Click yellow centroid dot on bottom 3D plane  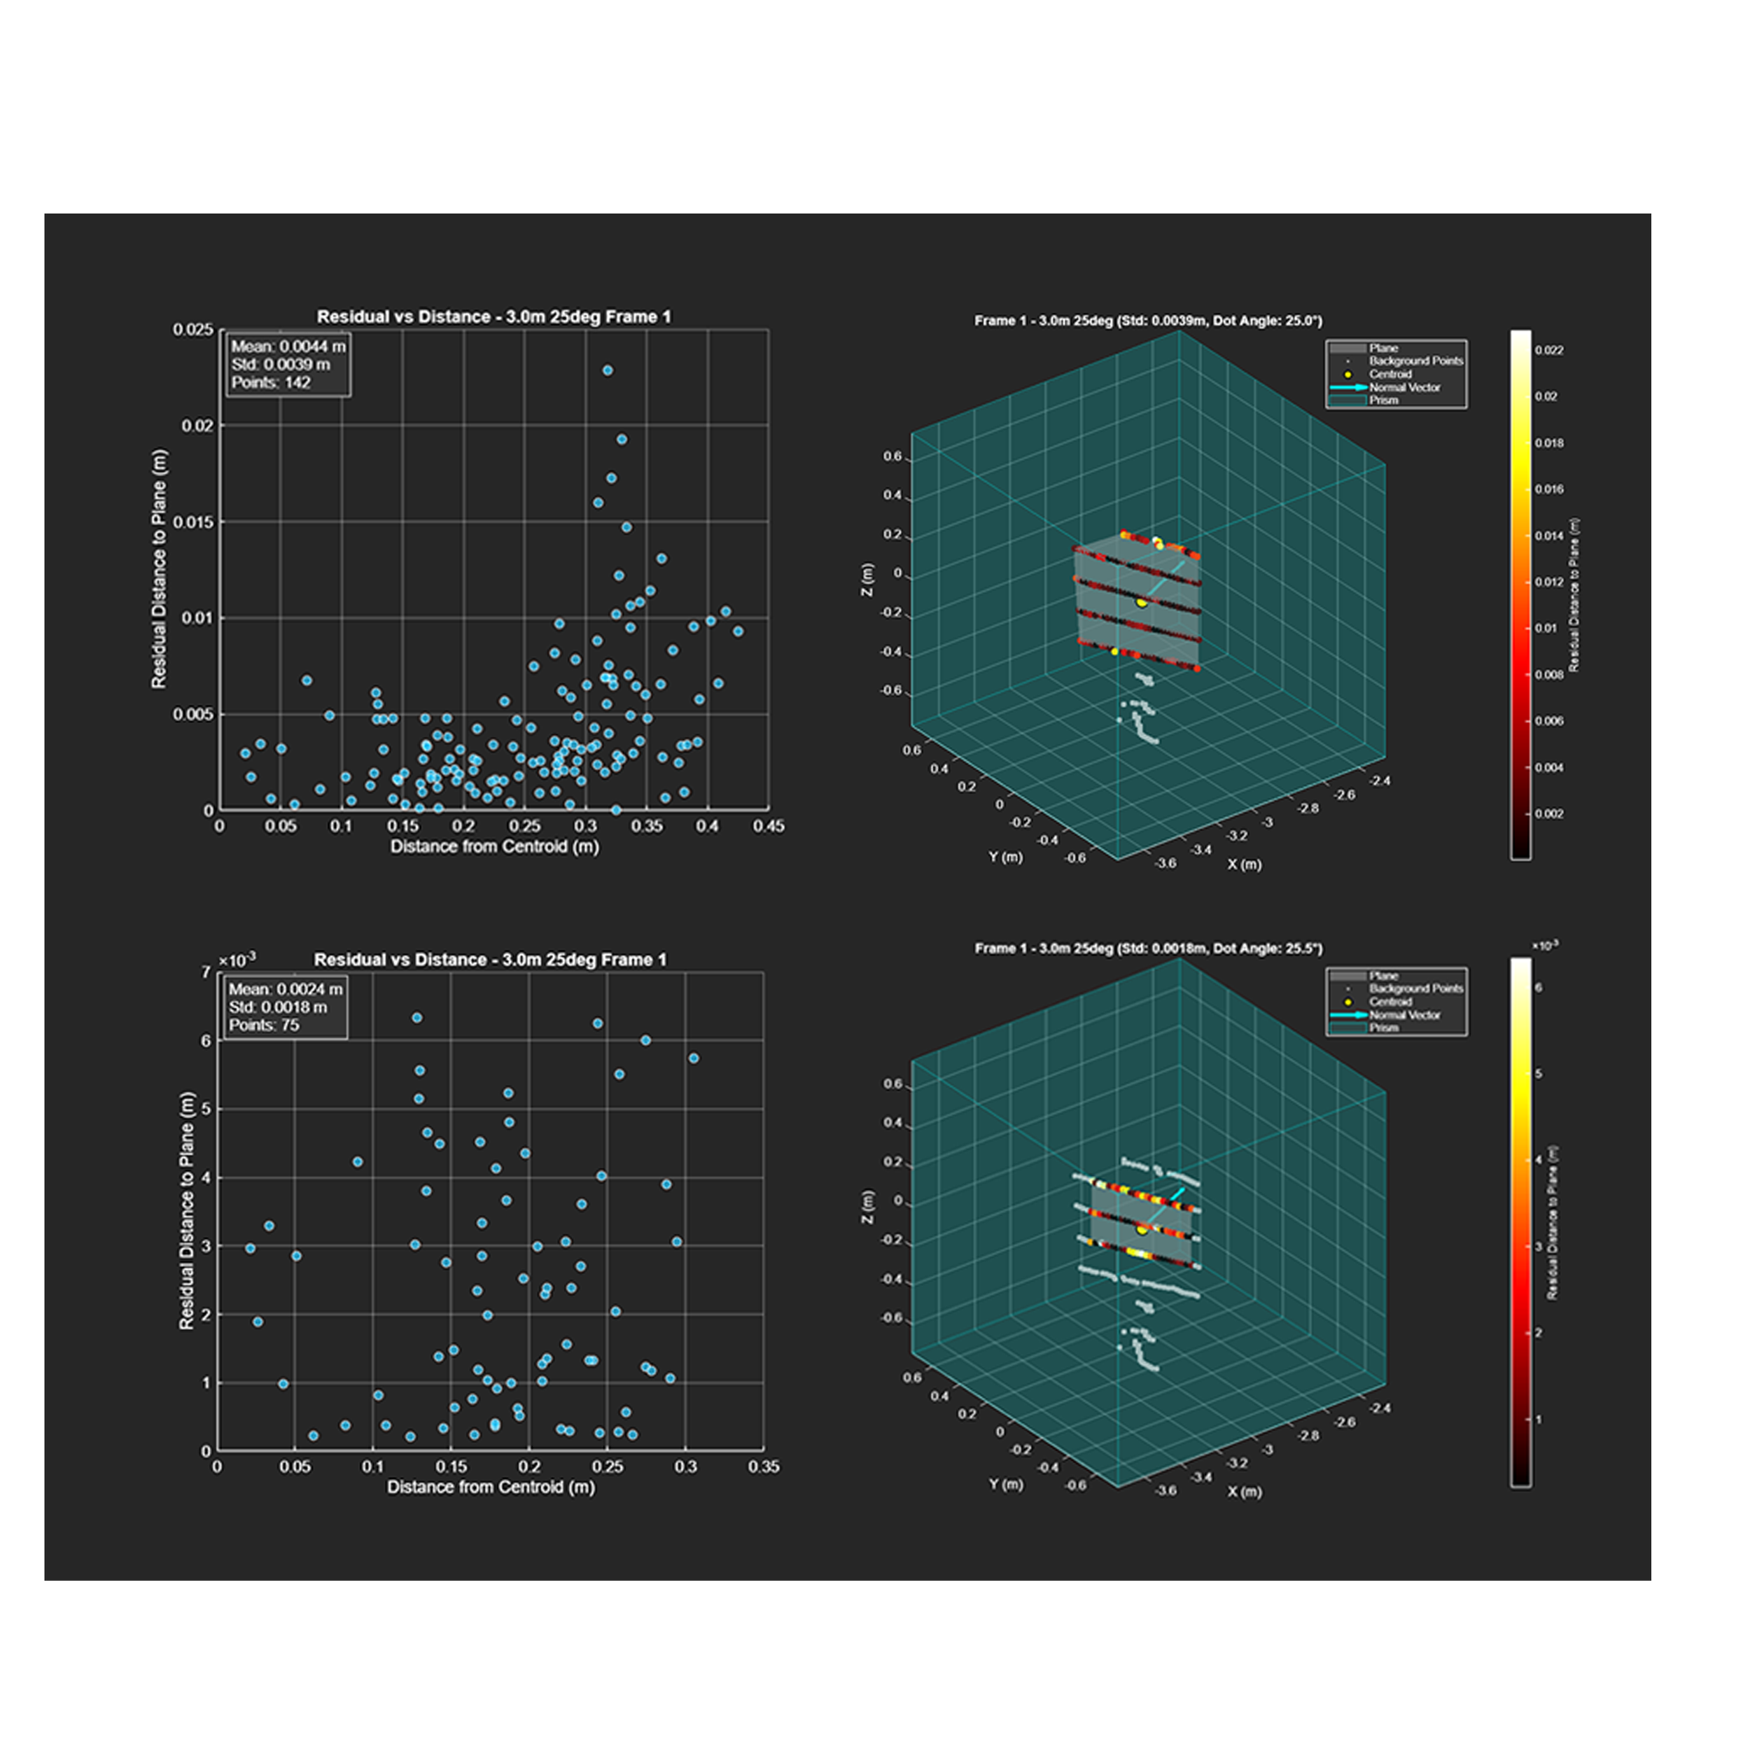pos(1142,1230)
